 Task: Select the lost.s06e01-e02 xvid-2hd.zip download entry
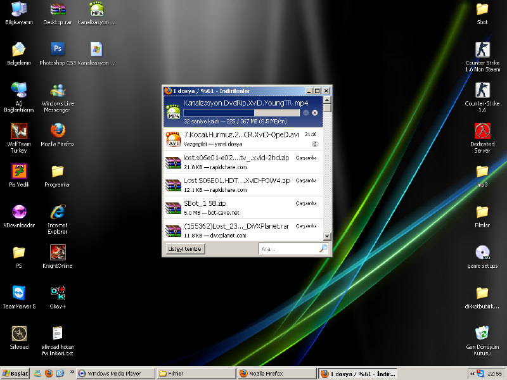[x=243, y=162]
